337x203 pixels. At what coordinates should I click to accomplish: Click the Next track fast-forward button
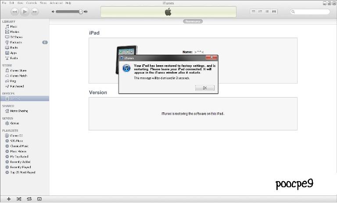pyautogui.click(x=35, y=11)
